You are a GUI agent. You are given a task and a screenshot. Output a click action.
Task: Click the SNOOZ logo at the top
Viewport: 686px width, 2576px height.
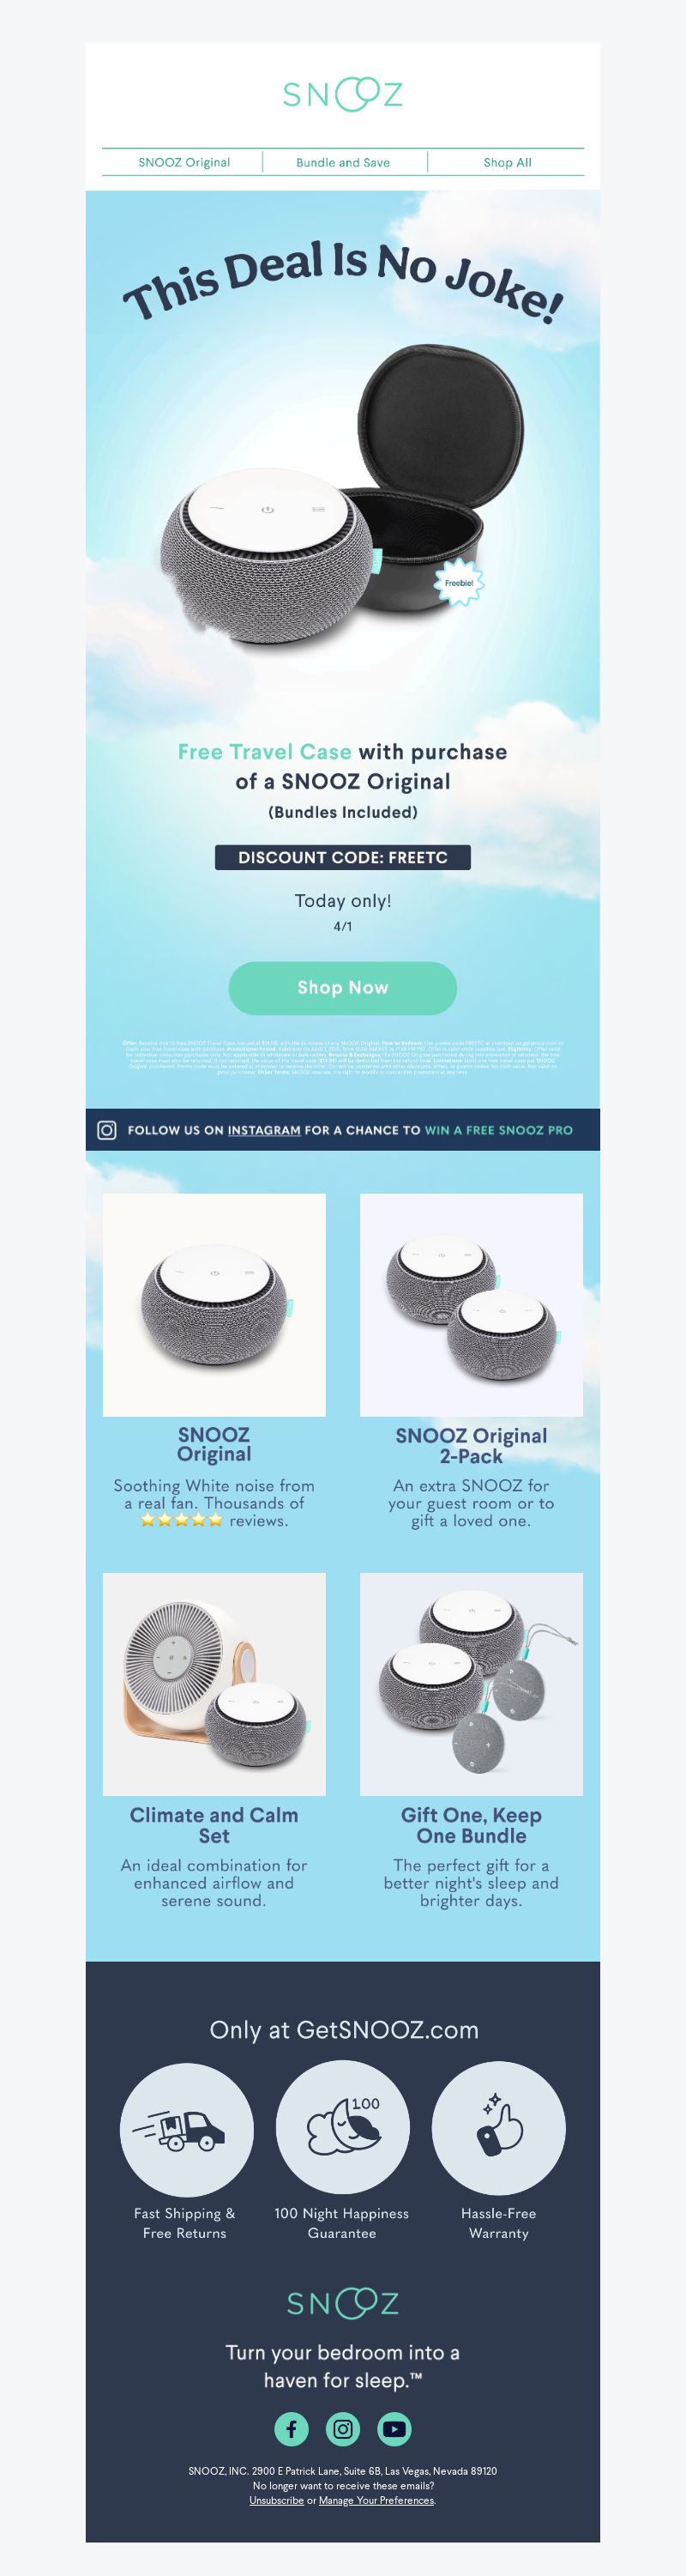pyautogui.click(x=342, y=95)
